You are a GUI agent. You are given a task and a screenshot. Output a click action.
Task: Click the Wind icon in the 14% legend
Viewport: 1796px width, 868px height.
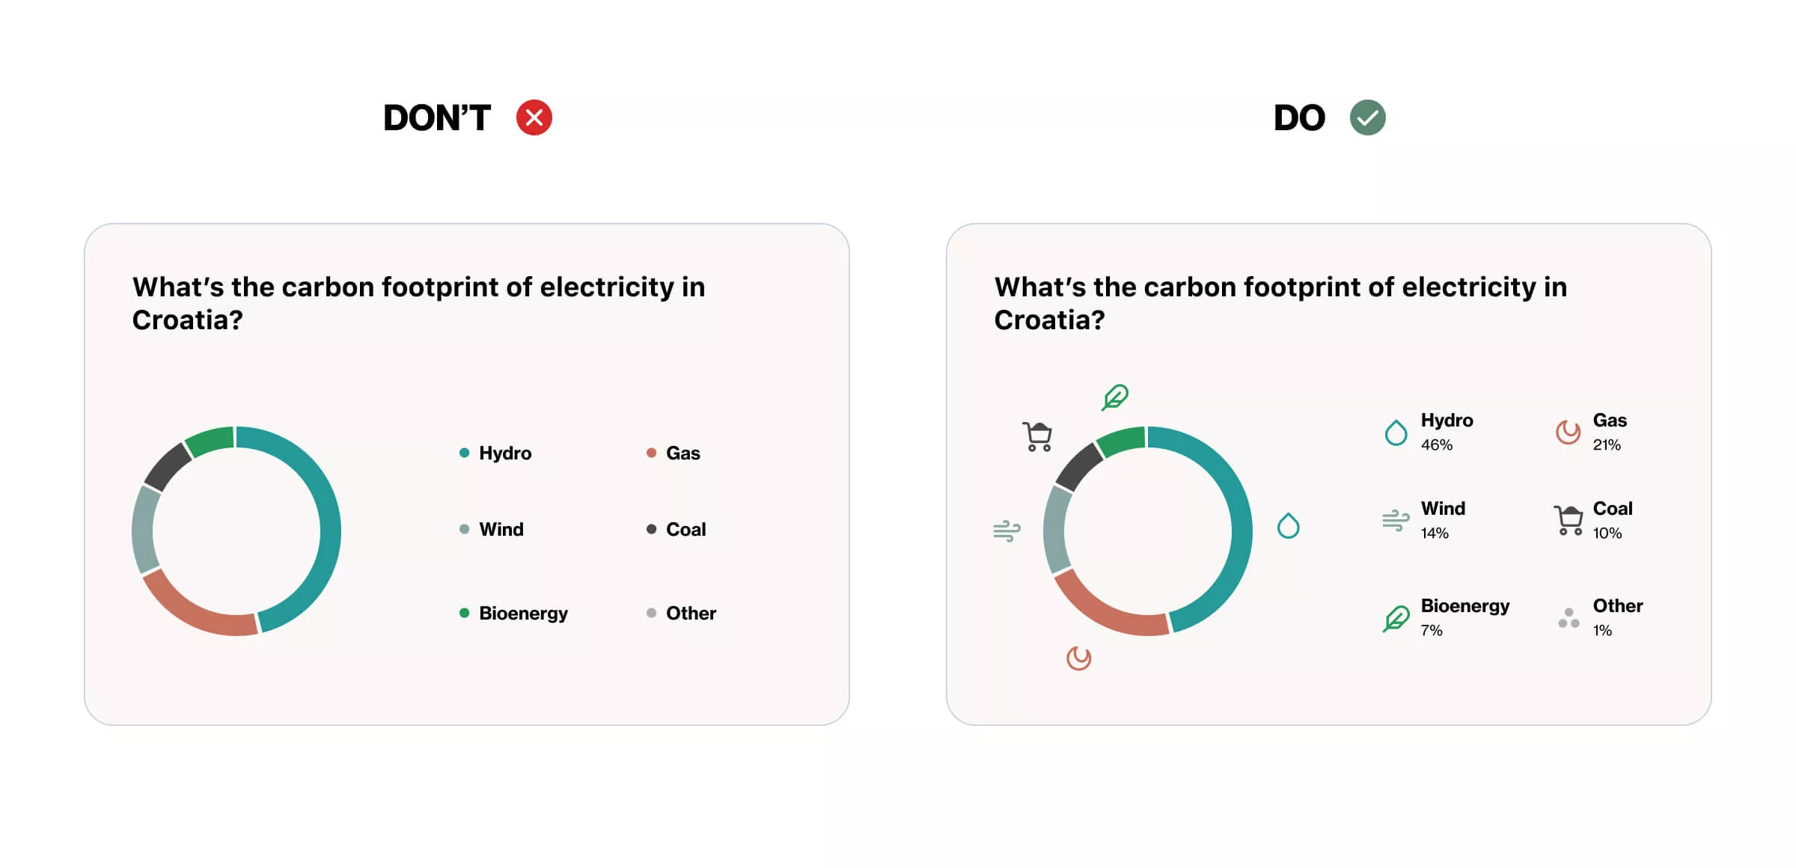click(x=1396, y=520)
